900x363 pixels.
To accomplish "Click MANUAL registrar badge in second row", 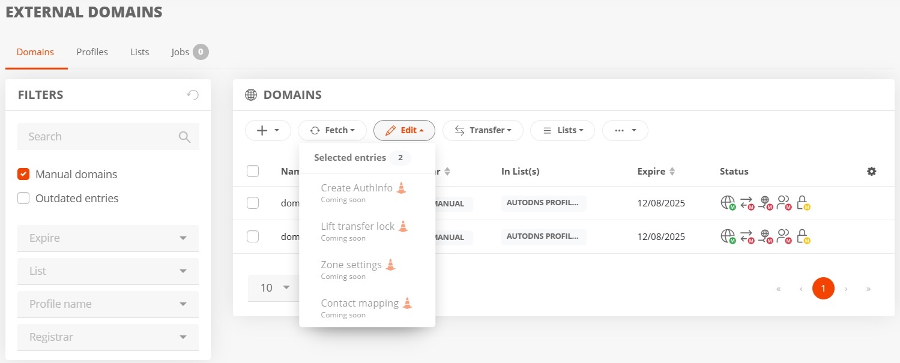I will (454, 237).
